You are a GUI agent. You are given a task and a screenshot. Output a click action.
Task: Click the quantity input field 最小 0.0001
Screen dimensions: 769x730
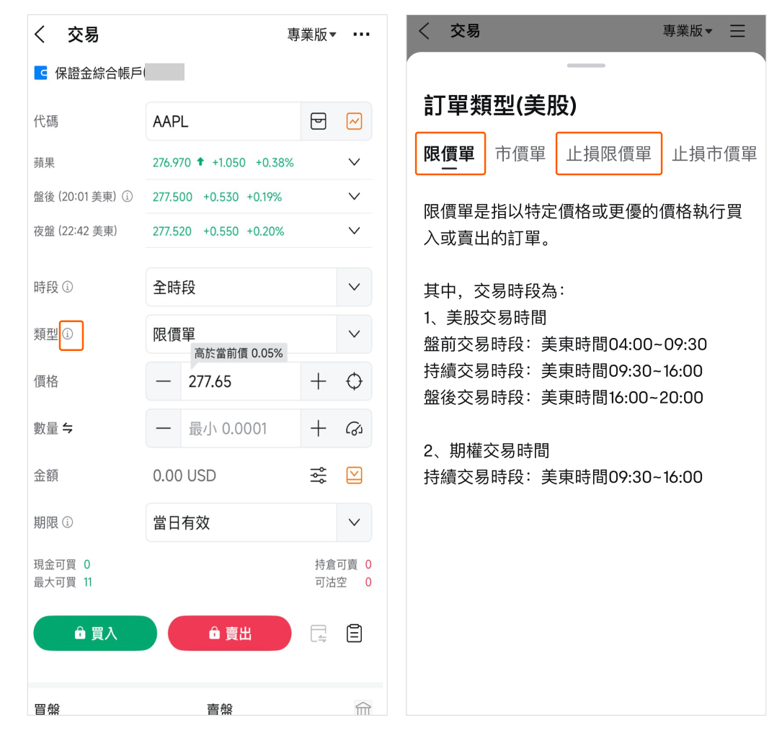coord(240,428)
